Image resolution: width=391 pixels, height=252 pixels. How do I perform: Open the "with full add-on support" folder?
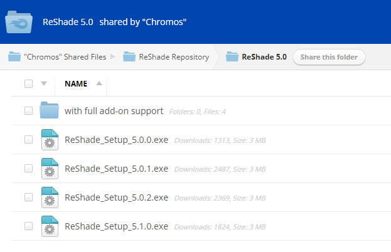114,111
